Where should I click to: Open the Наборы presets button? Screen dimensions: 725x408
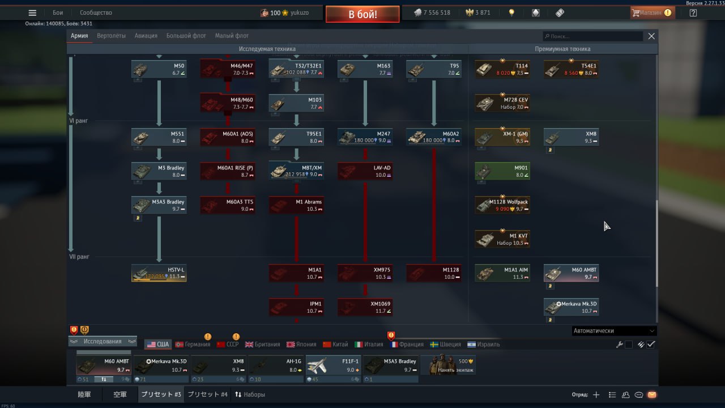[250, 394]
